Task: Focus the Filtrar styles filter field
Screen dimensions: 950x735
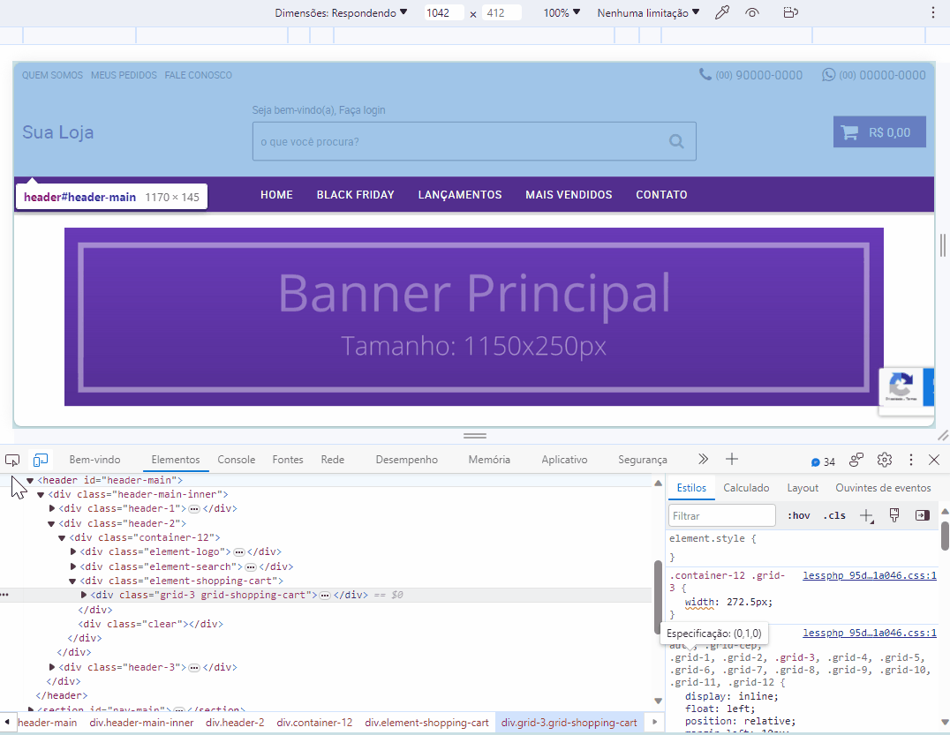Action: pos(721,516)
